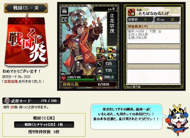The width and height of the screenshot is (190, 138).
Task: Click the green scroll strategy stat icon
Action: (x=100, y=78)
